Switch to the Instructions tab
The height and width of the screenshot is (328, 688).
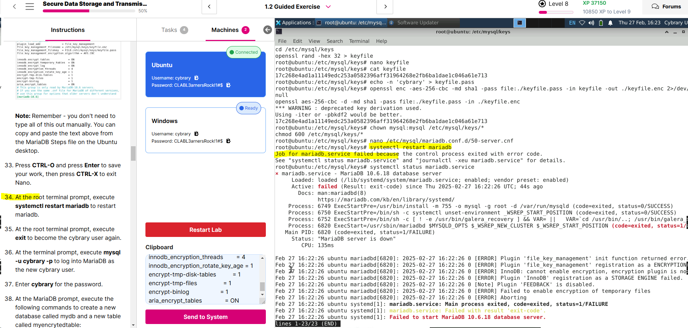tap(68, 30)
